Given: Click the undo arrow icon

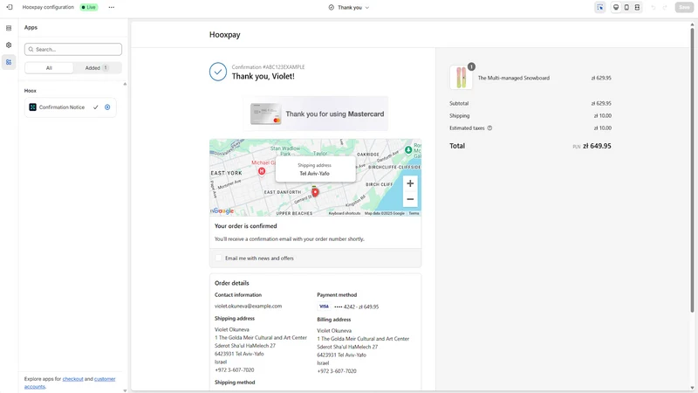Looking at the screenshot, I should click(654, 8).
